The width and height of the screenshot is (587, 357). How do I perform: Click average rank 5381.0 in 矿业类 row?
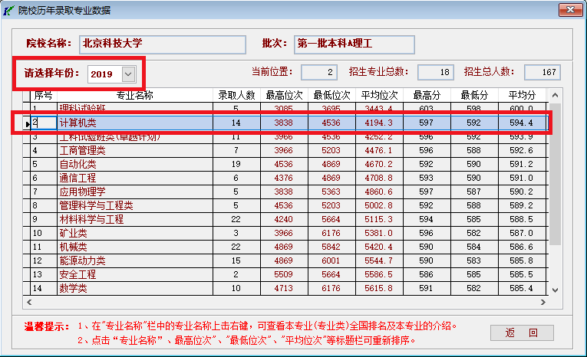379,233
